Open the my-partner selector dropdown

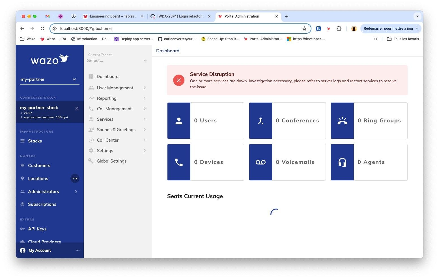(x=50, y=79)
